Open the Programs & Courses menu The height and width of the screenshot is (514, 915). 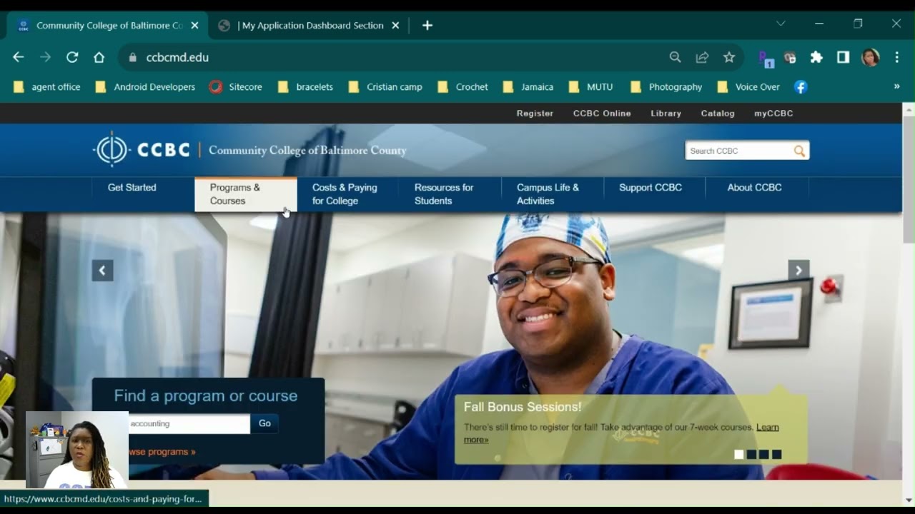click(246, 194)
